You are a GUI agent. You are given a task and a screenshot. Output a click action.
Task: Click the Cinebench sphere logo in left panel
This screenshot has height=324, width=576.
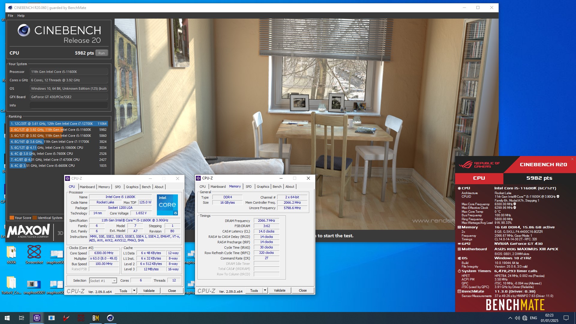[24, 30]
